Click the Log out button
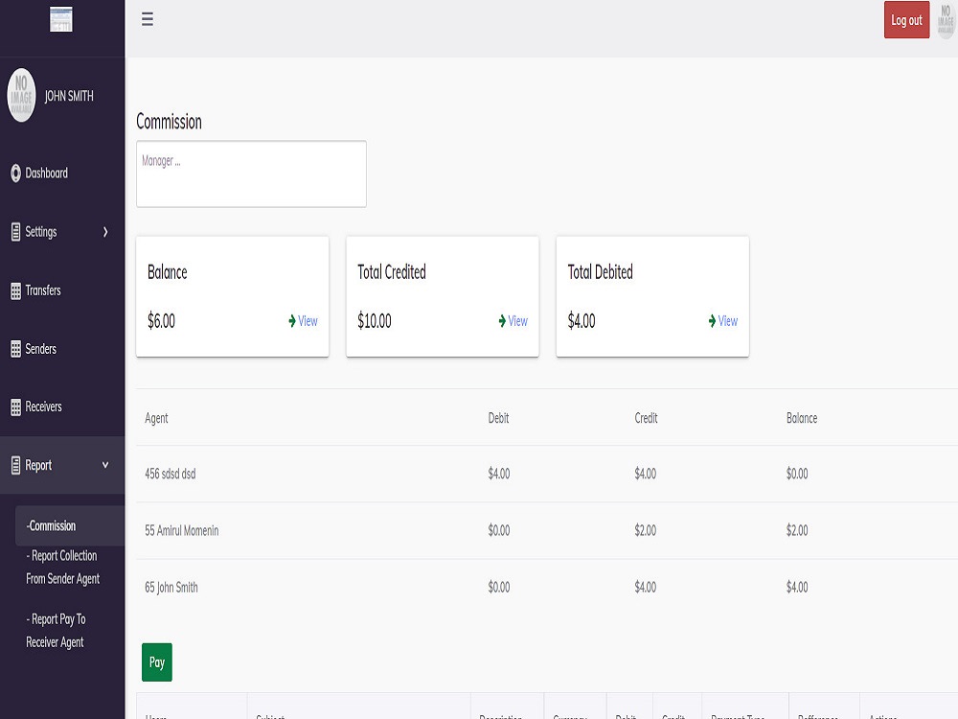This screenshot has width=958, height=719. pyautogui.click(x=906, y=19)
